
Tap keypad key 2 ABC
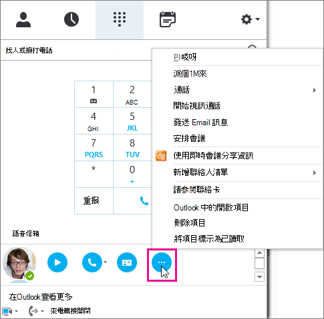(x=132, y=95)
